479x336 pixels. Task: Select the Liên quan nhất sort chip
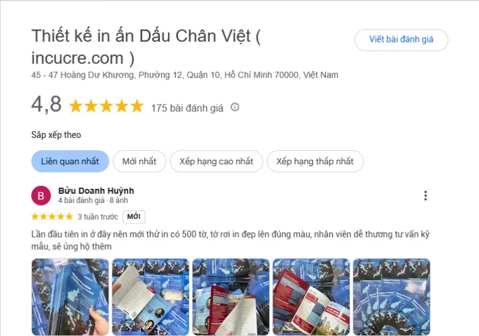[x=70, y=161]
